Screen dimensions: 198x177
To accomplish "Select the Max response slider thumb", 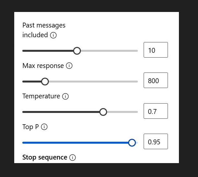I will (x=45, y=82).
